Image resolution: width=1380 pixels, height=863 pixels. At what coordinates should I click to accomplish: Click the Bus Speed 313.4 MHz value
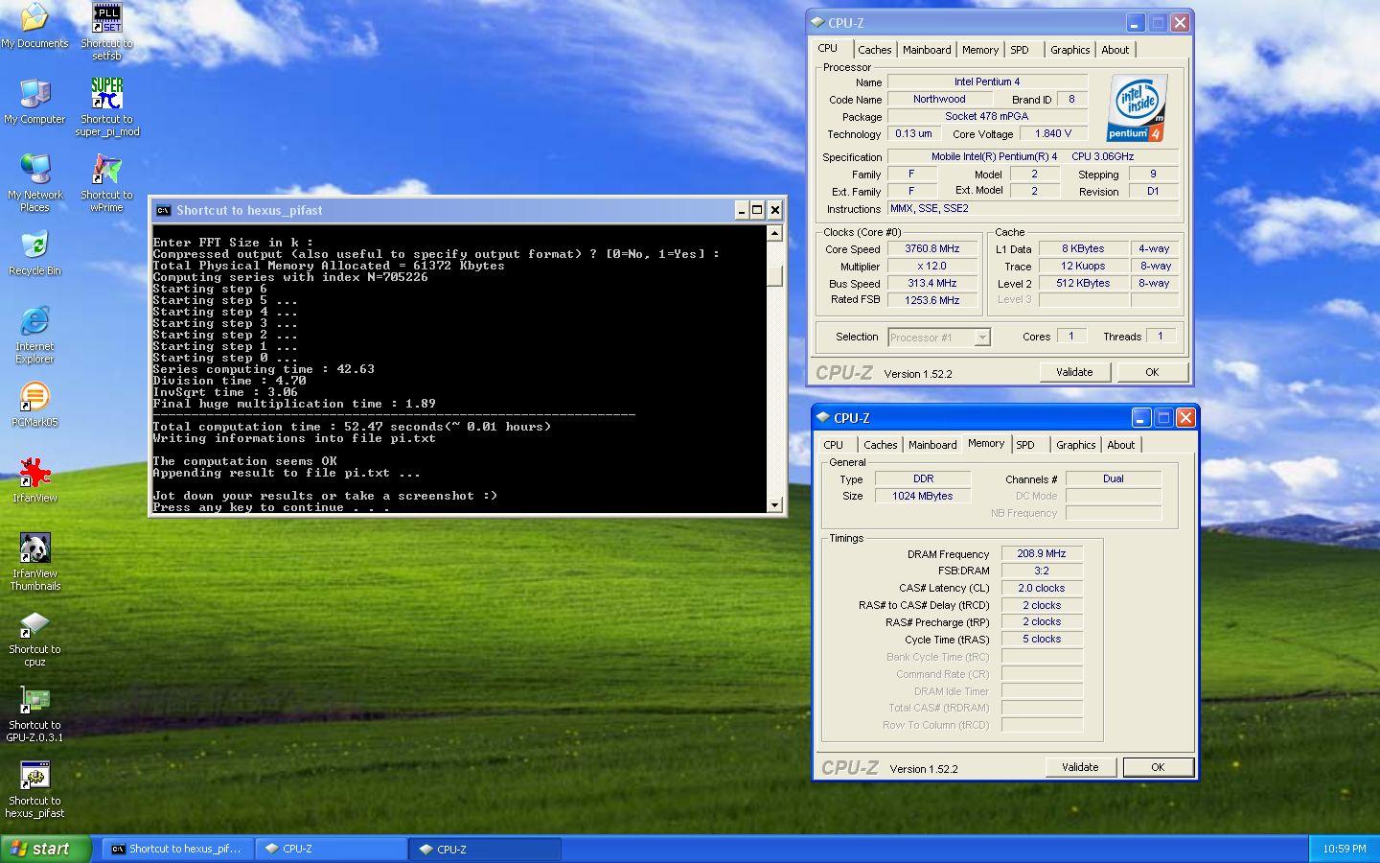coord(931,283)
